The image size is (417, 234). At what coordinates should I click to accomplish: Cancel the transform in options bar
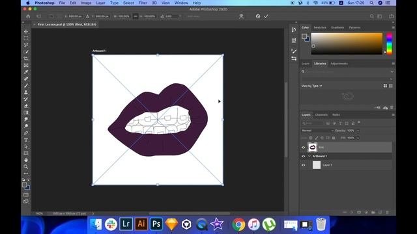tap(258, 16)
